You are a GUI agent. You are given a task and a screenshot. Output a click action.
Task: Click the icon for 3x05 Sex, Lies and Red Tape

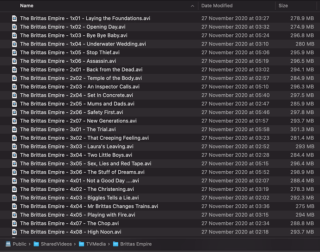tap(14, 164)
